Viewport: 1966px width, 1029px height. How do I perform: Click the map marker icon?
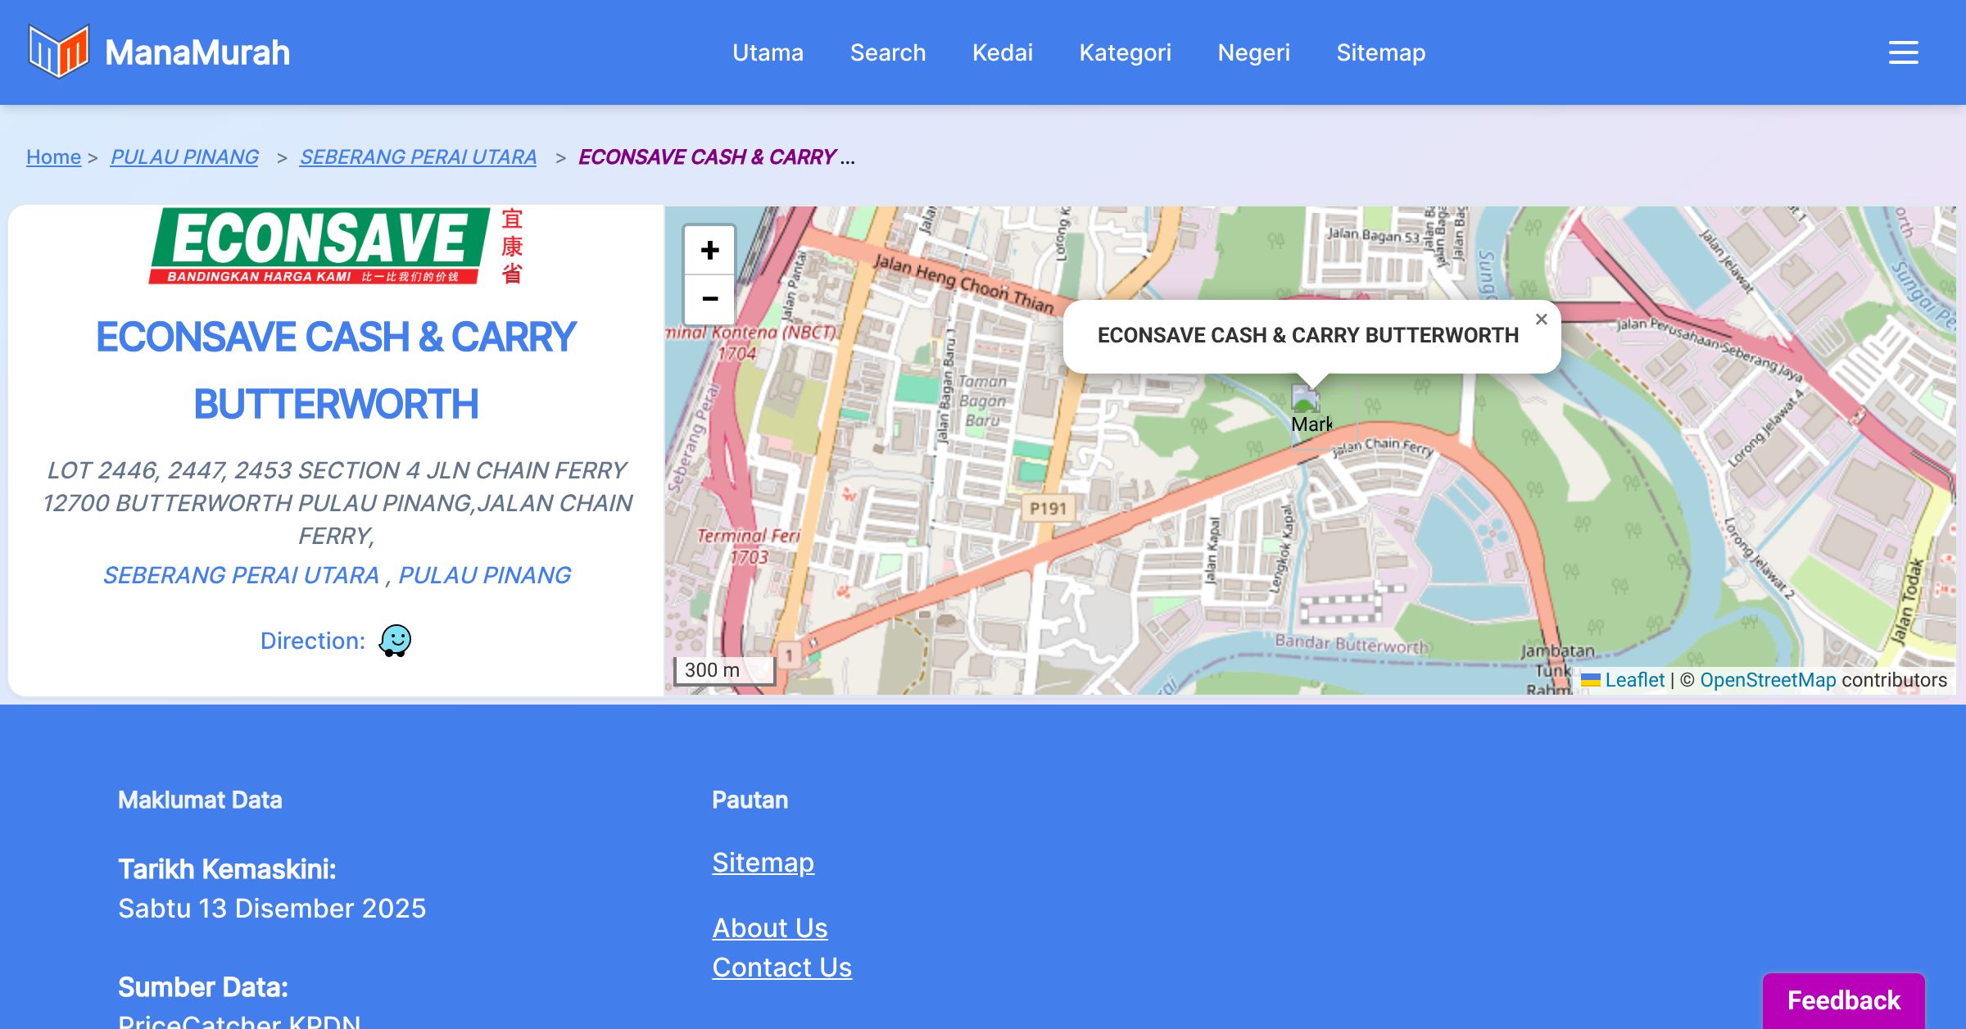pyautogui.click(x=1305, y=400)
